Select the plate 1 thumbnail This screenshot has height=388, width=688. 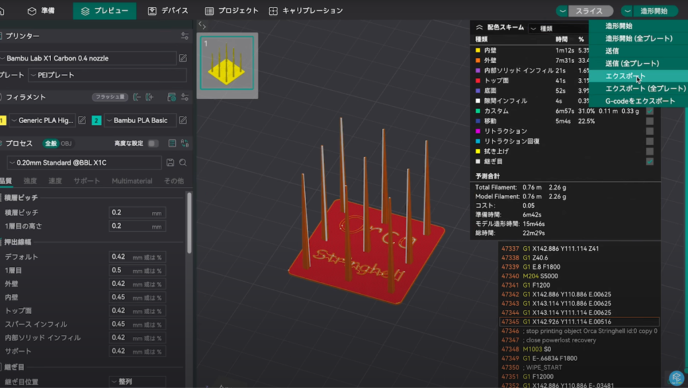tap(228, 63)
